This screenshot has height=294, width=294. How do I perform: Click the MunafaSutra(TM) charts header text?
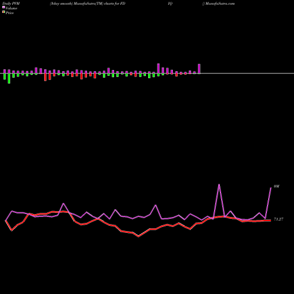coord(94,4)
